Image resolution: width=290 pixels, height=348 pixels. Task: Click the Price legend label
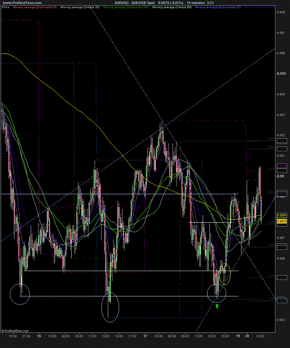pyautogui.click(x=6, y=7)
